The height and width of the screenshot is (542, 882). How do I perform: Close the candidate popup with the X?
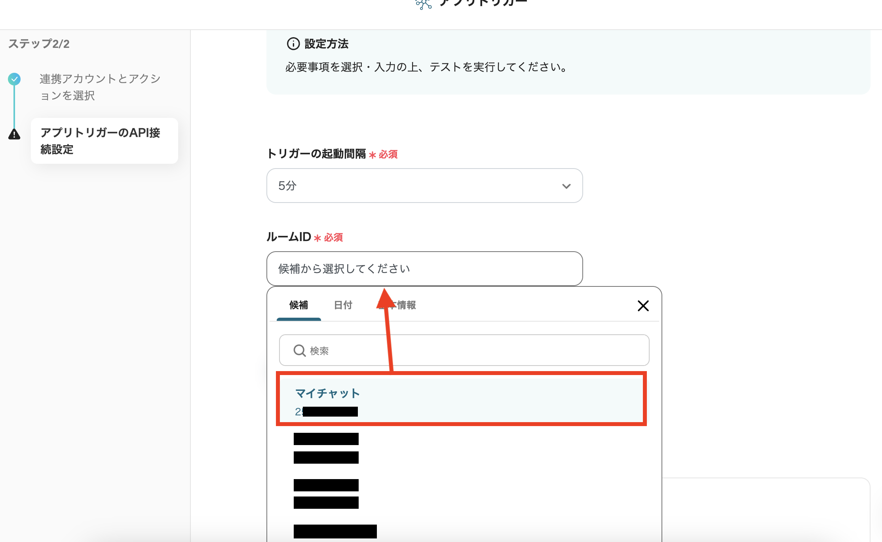pyautogui.click(x=643, y=305)
